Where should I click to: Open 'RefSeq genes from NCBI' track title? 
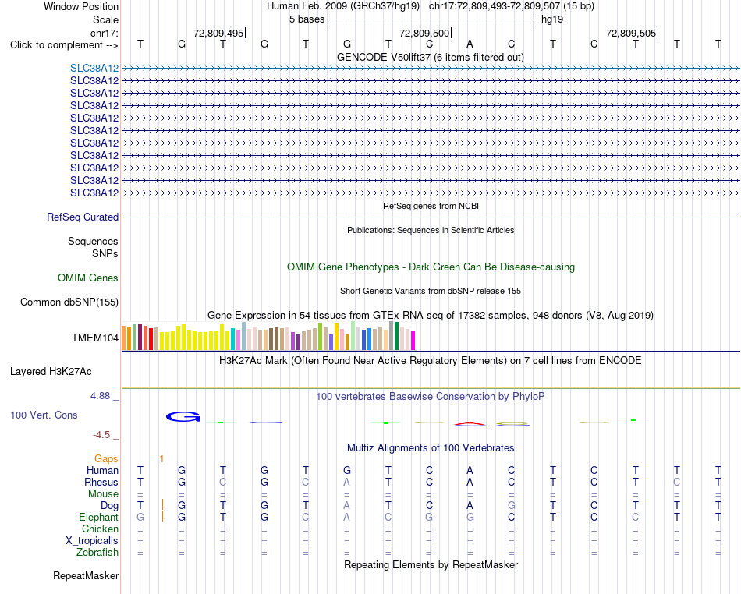[x=431, y=206]
